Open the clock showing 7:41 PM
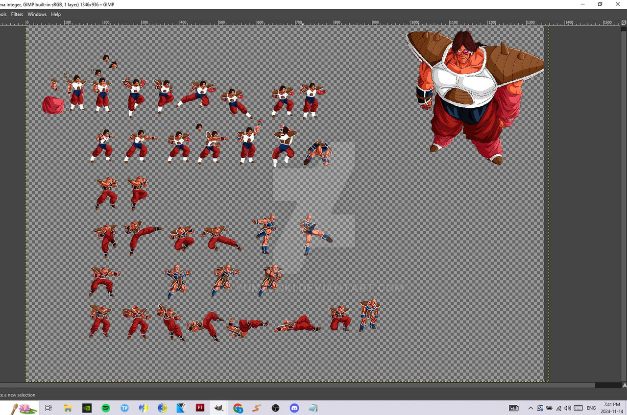The height and width of the screenshot is (415, 627). point(612,408)
